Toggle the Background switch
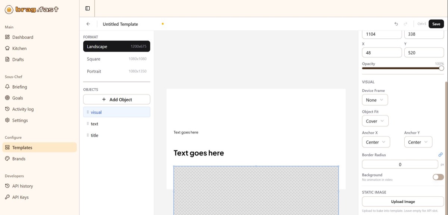This screenshot has width=448, height=215. 438,177
